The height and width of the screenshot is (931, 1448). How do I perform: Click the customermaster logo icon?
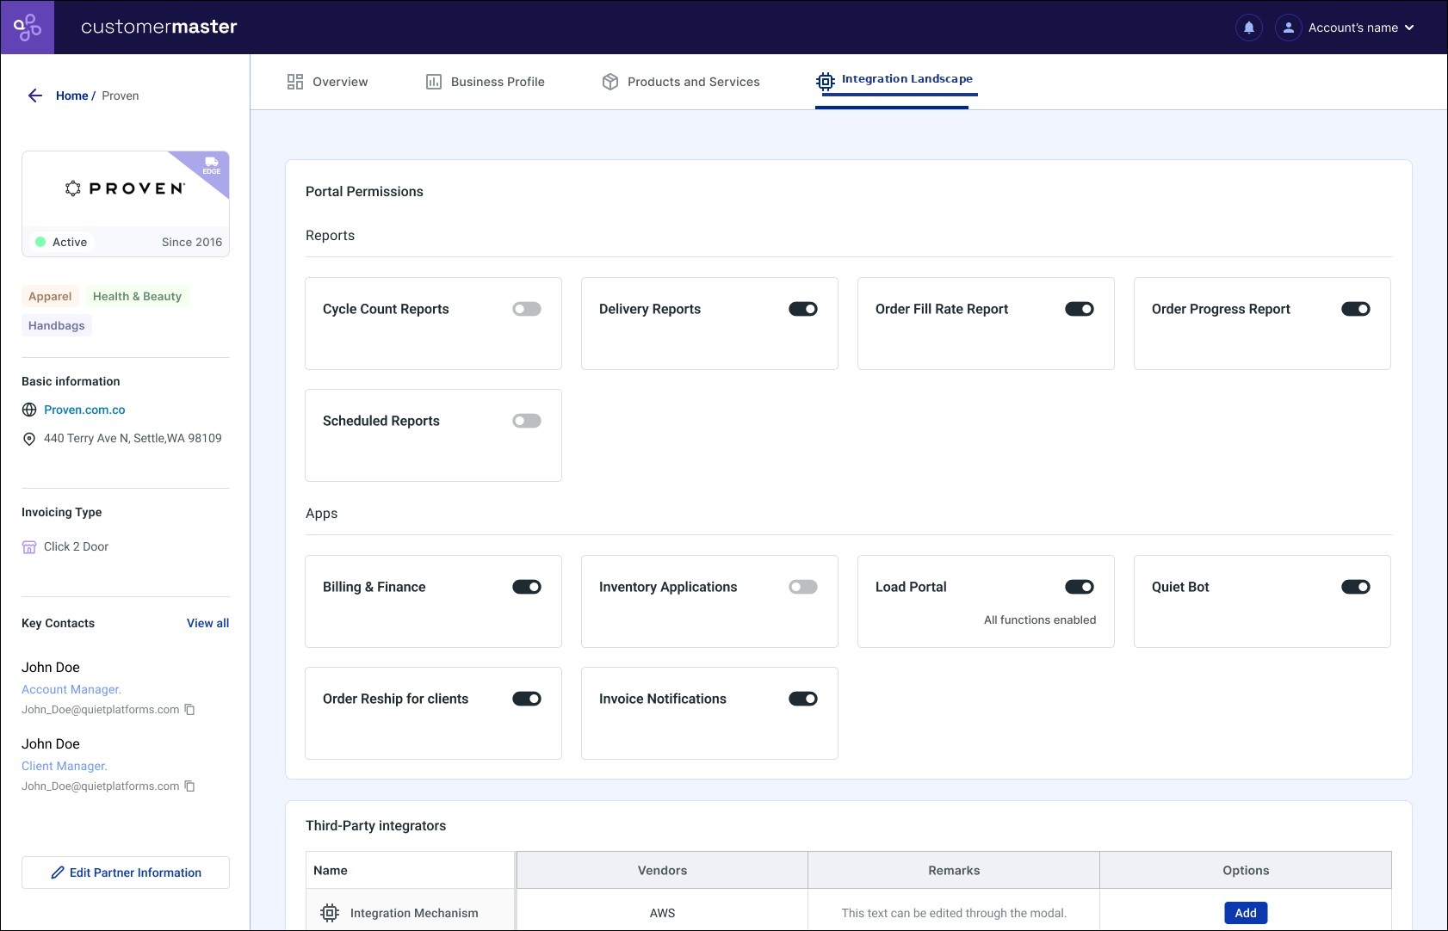point(28,28)
